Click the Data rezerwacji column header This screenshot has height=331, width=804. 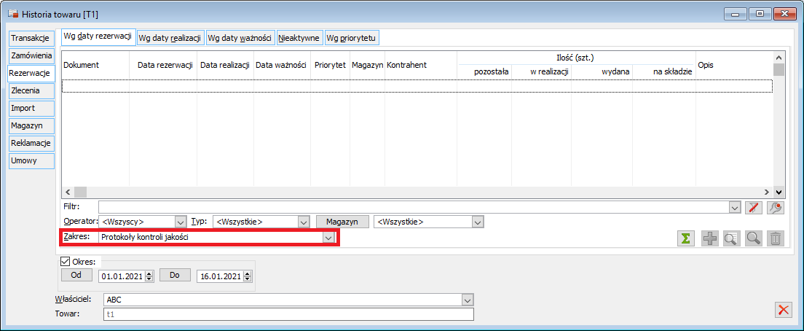pos(162,65)
